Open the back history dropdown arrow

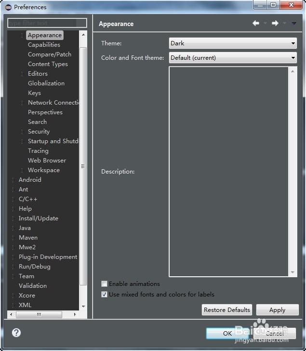265,23
